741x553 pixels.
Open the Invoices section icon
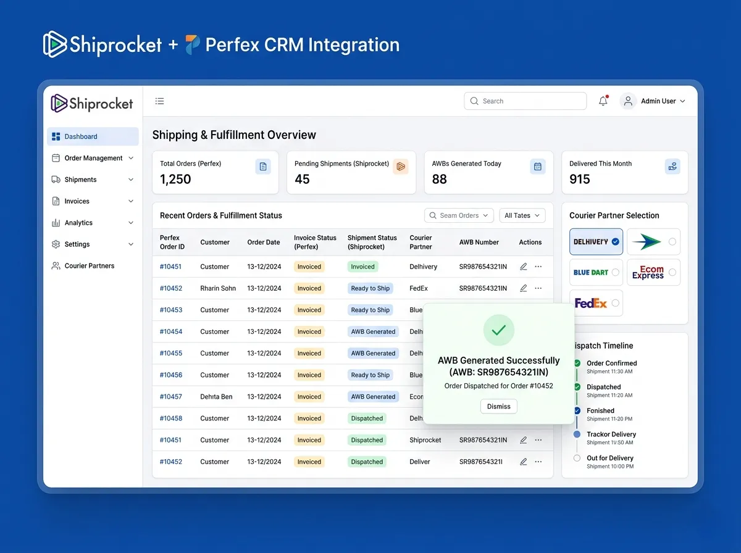coord(56,201)
